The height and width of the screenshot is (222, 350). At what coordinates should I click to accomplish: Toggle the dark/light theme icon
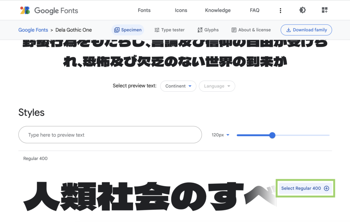click(302, 10)
